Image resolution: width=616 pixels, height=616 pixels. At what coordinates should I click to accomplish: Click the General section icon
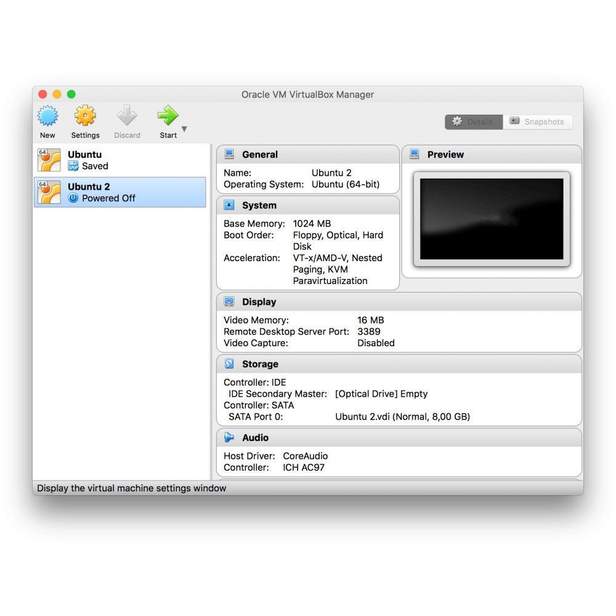[x=229, y=154]
